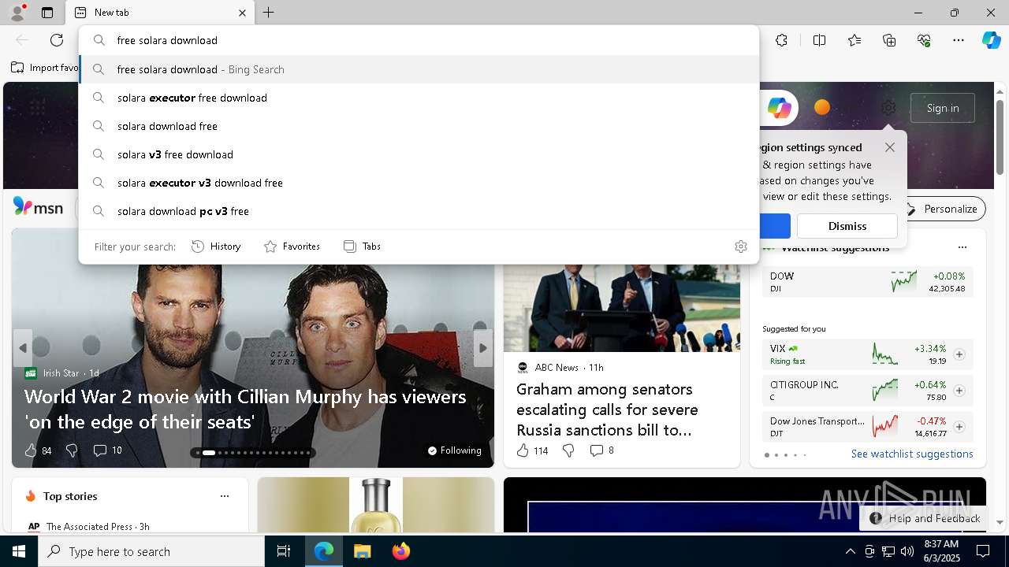Open the World War 2 movie headline
1009x567 pixels.
tap(245, 409)
